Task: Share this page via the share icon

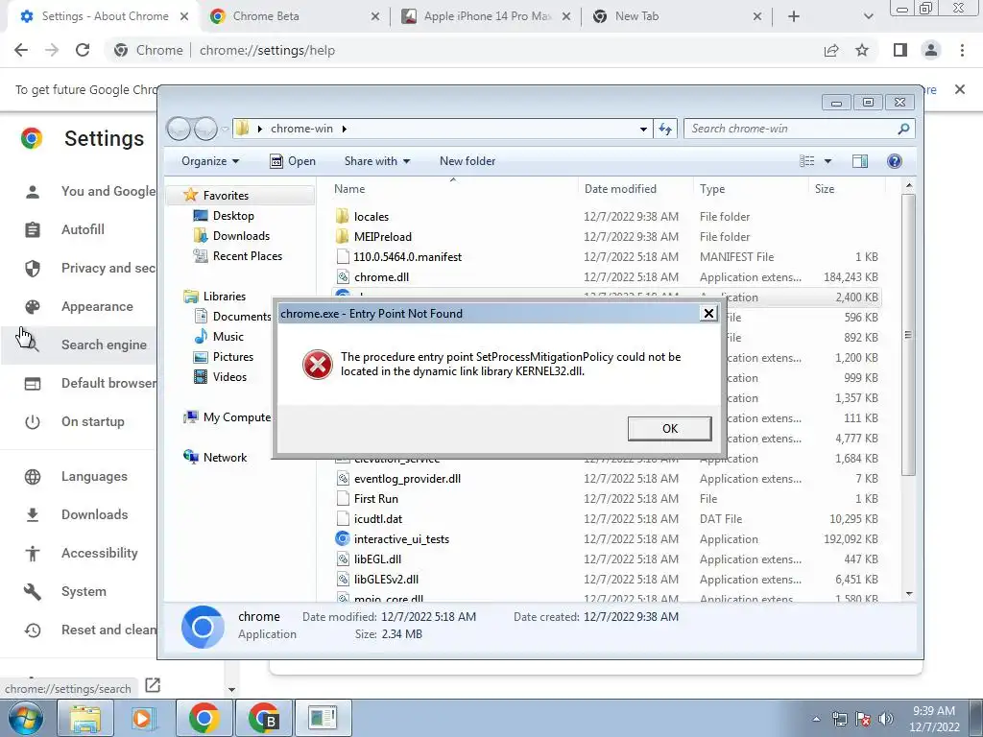Action: pyautogui.click(x=831, y=50)
